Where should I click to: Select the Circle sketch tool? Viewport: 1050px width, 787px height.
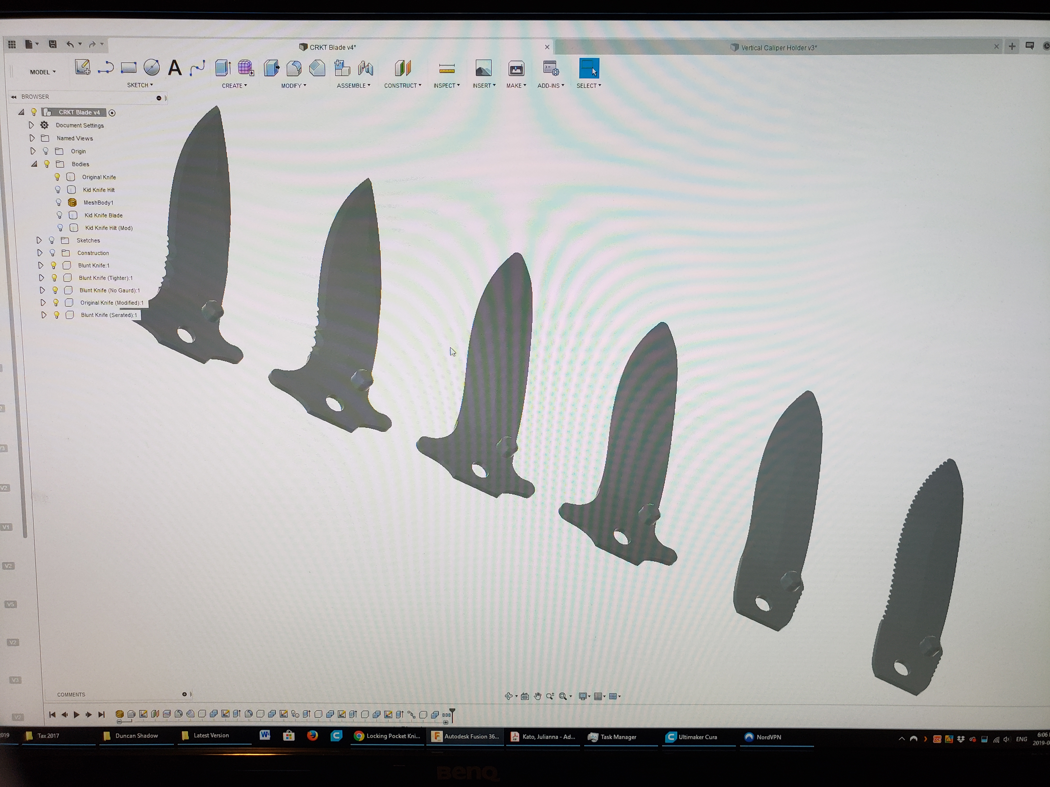point(152,67)
